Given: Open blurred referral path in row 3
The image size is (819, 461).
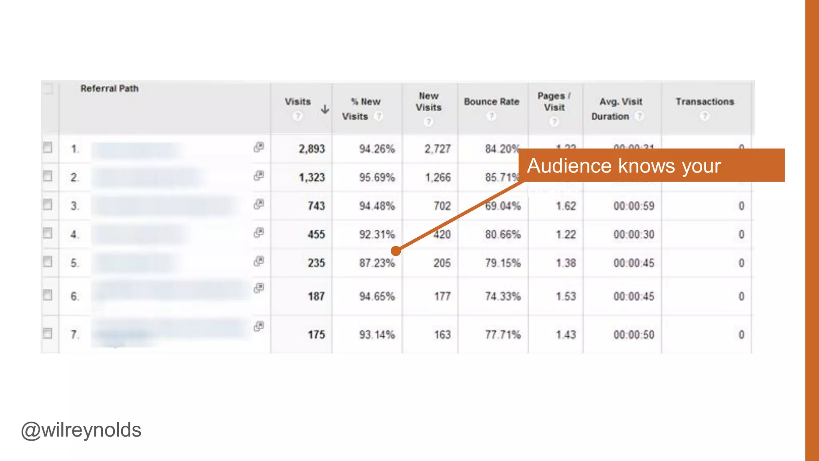Looking at the screenshot, I should (166, 206).
